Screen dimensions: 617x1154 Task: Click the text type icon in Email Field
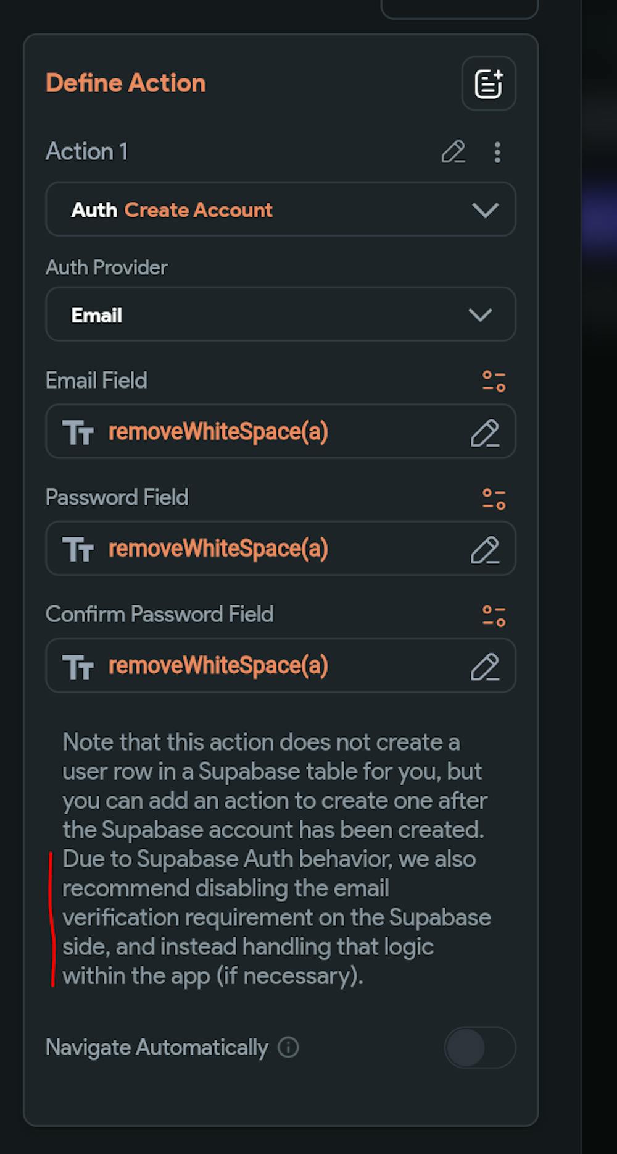(x=78, y=432)
